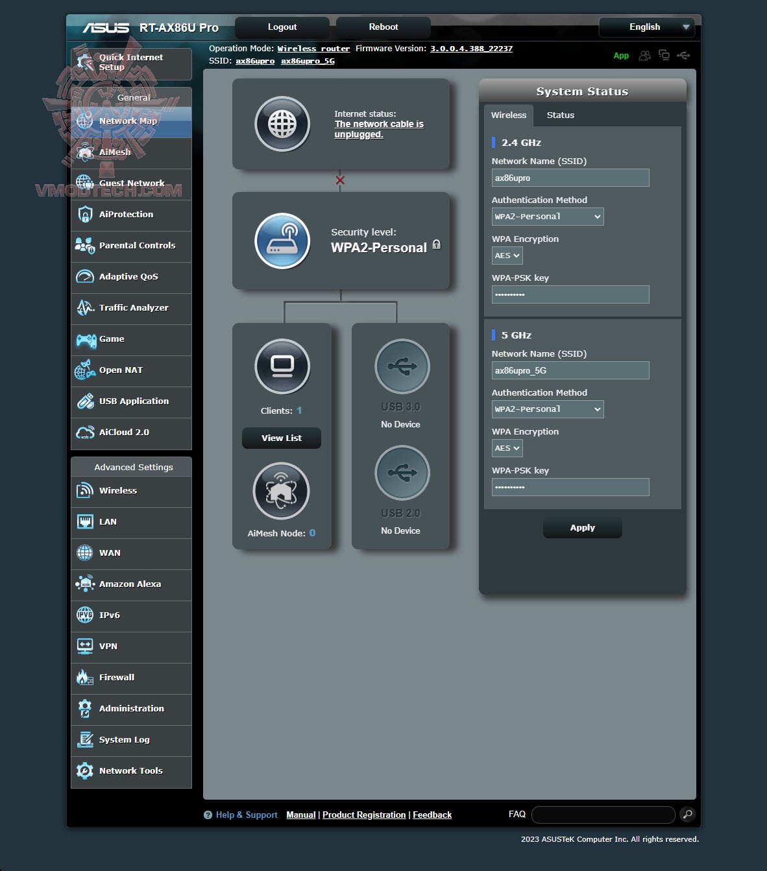Focus the FAQ search field
The image size is (767, 871).
coord(603,815)
